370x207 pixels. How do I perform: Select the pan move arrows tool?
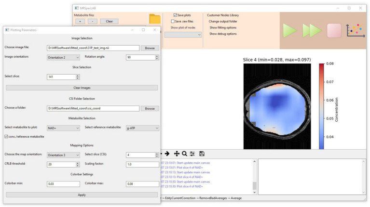[177, 154]
